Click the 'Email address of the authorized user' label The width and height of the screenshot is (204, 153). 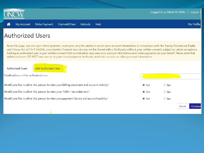tap(26, 75)
